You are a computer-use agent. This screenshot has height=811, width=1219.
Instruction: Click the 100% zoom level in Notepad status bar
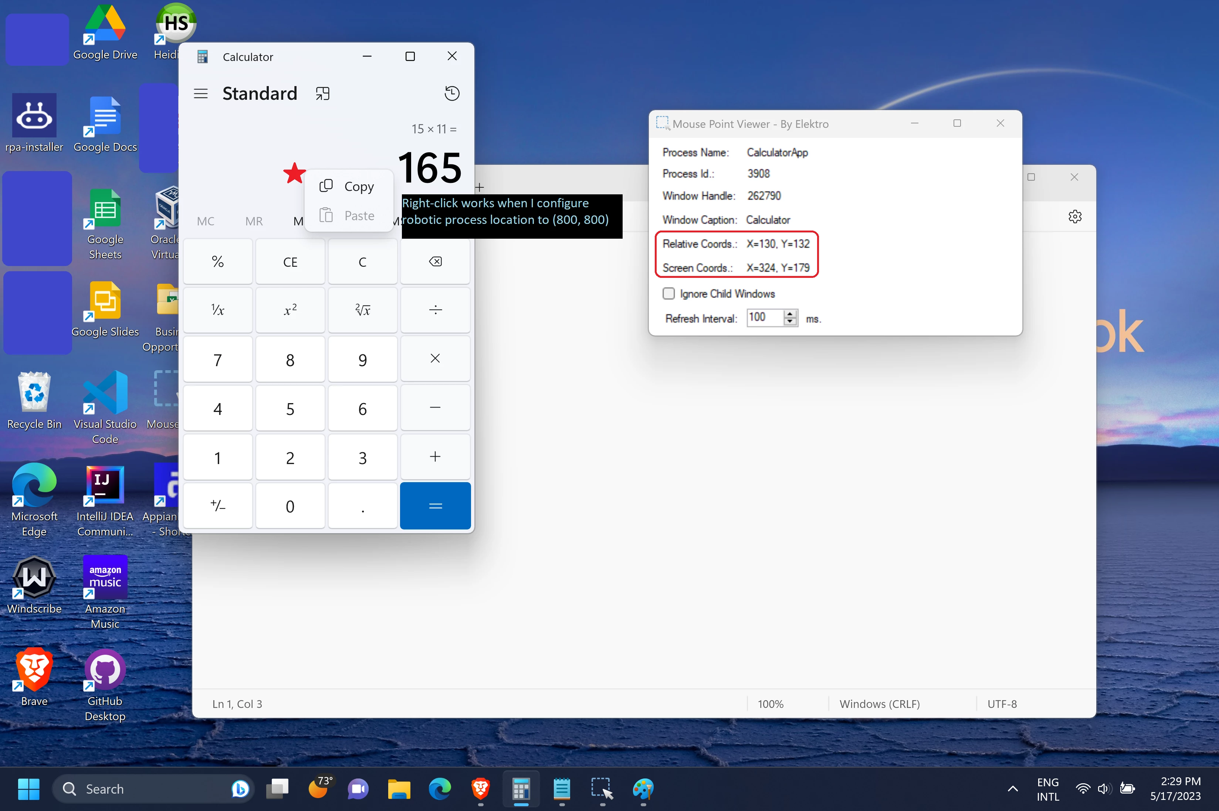770,704
